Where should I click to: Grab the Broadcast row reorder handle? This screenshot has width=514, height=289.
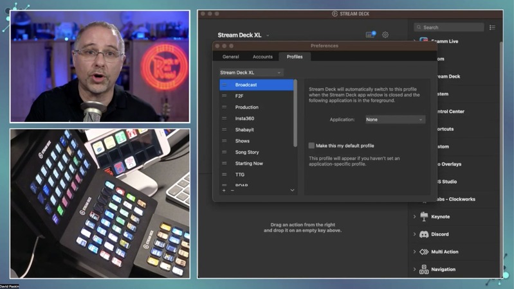click(x=225, y=85)
